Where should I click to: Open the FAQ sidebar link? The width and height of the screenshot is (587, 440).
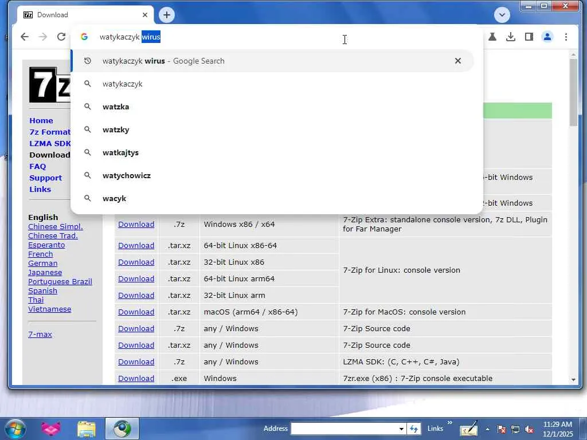37,167
